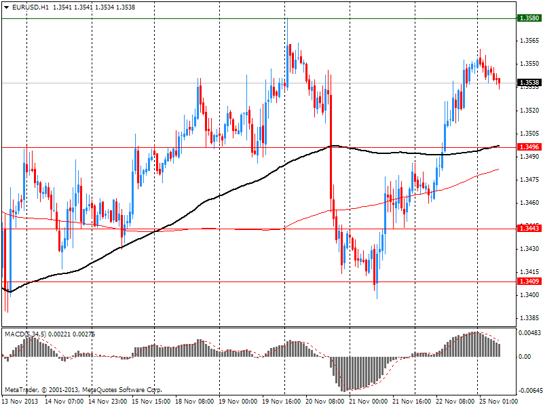Click the MACD(5,34,5) indicator label
Image resolution: width=543 pixels, height=407 pixels.
[25, 334]
